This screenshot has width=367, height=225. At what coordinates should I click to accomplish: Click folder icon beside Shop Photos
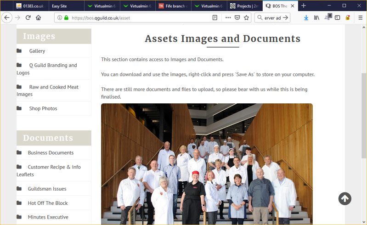(19, 108)
